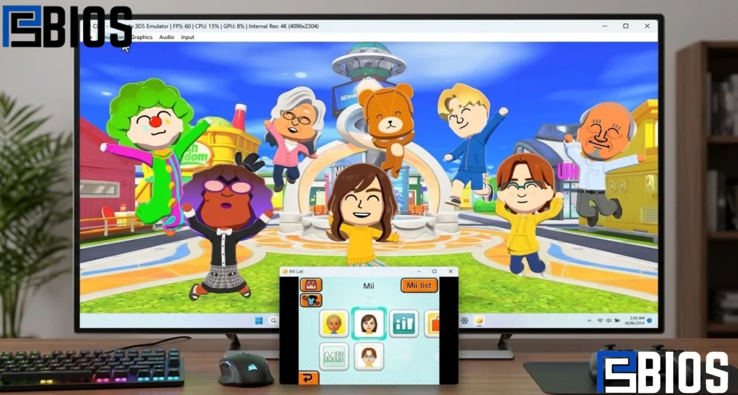Image resolution: width=738 pixels, height=395 pixels.
Task: Open the battery status tray icon
Action: click(x=617, y=320)
